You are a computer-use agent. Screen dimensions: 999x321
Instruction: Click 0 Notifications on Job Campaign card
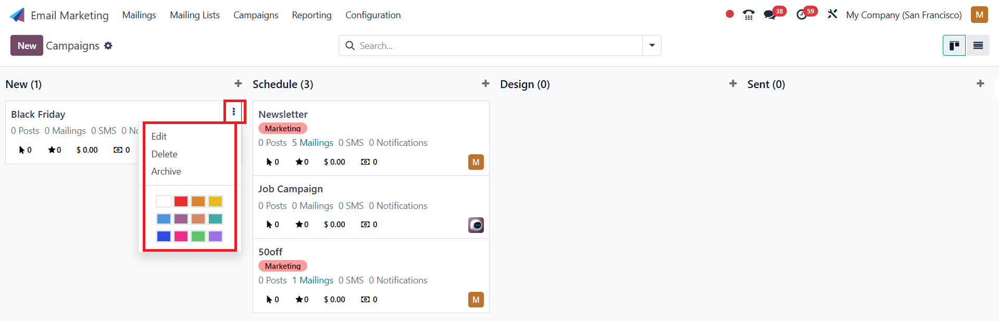point(398,206)
